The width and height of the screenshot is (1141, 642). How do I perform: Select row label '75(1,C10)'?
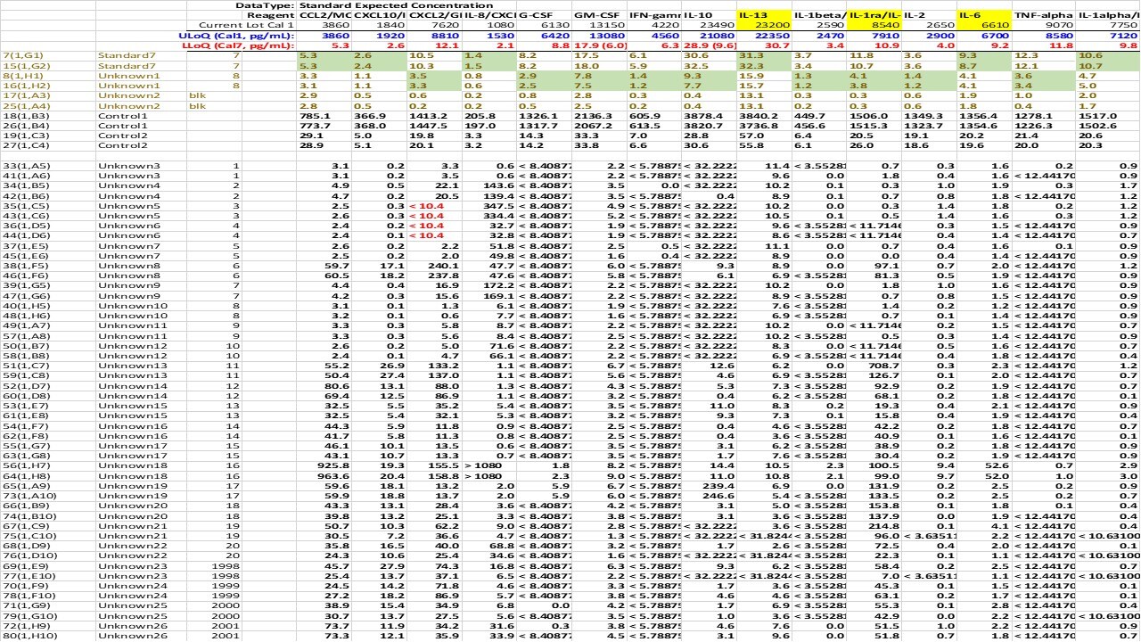click(27, 535)
